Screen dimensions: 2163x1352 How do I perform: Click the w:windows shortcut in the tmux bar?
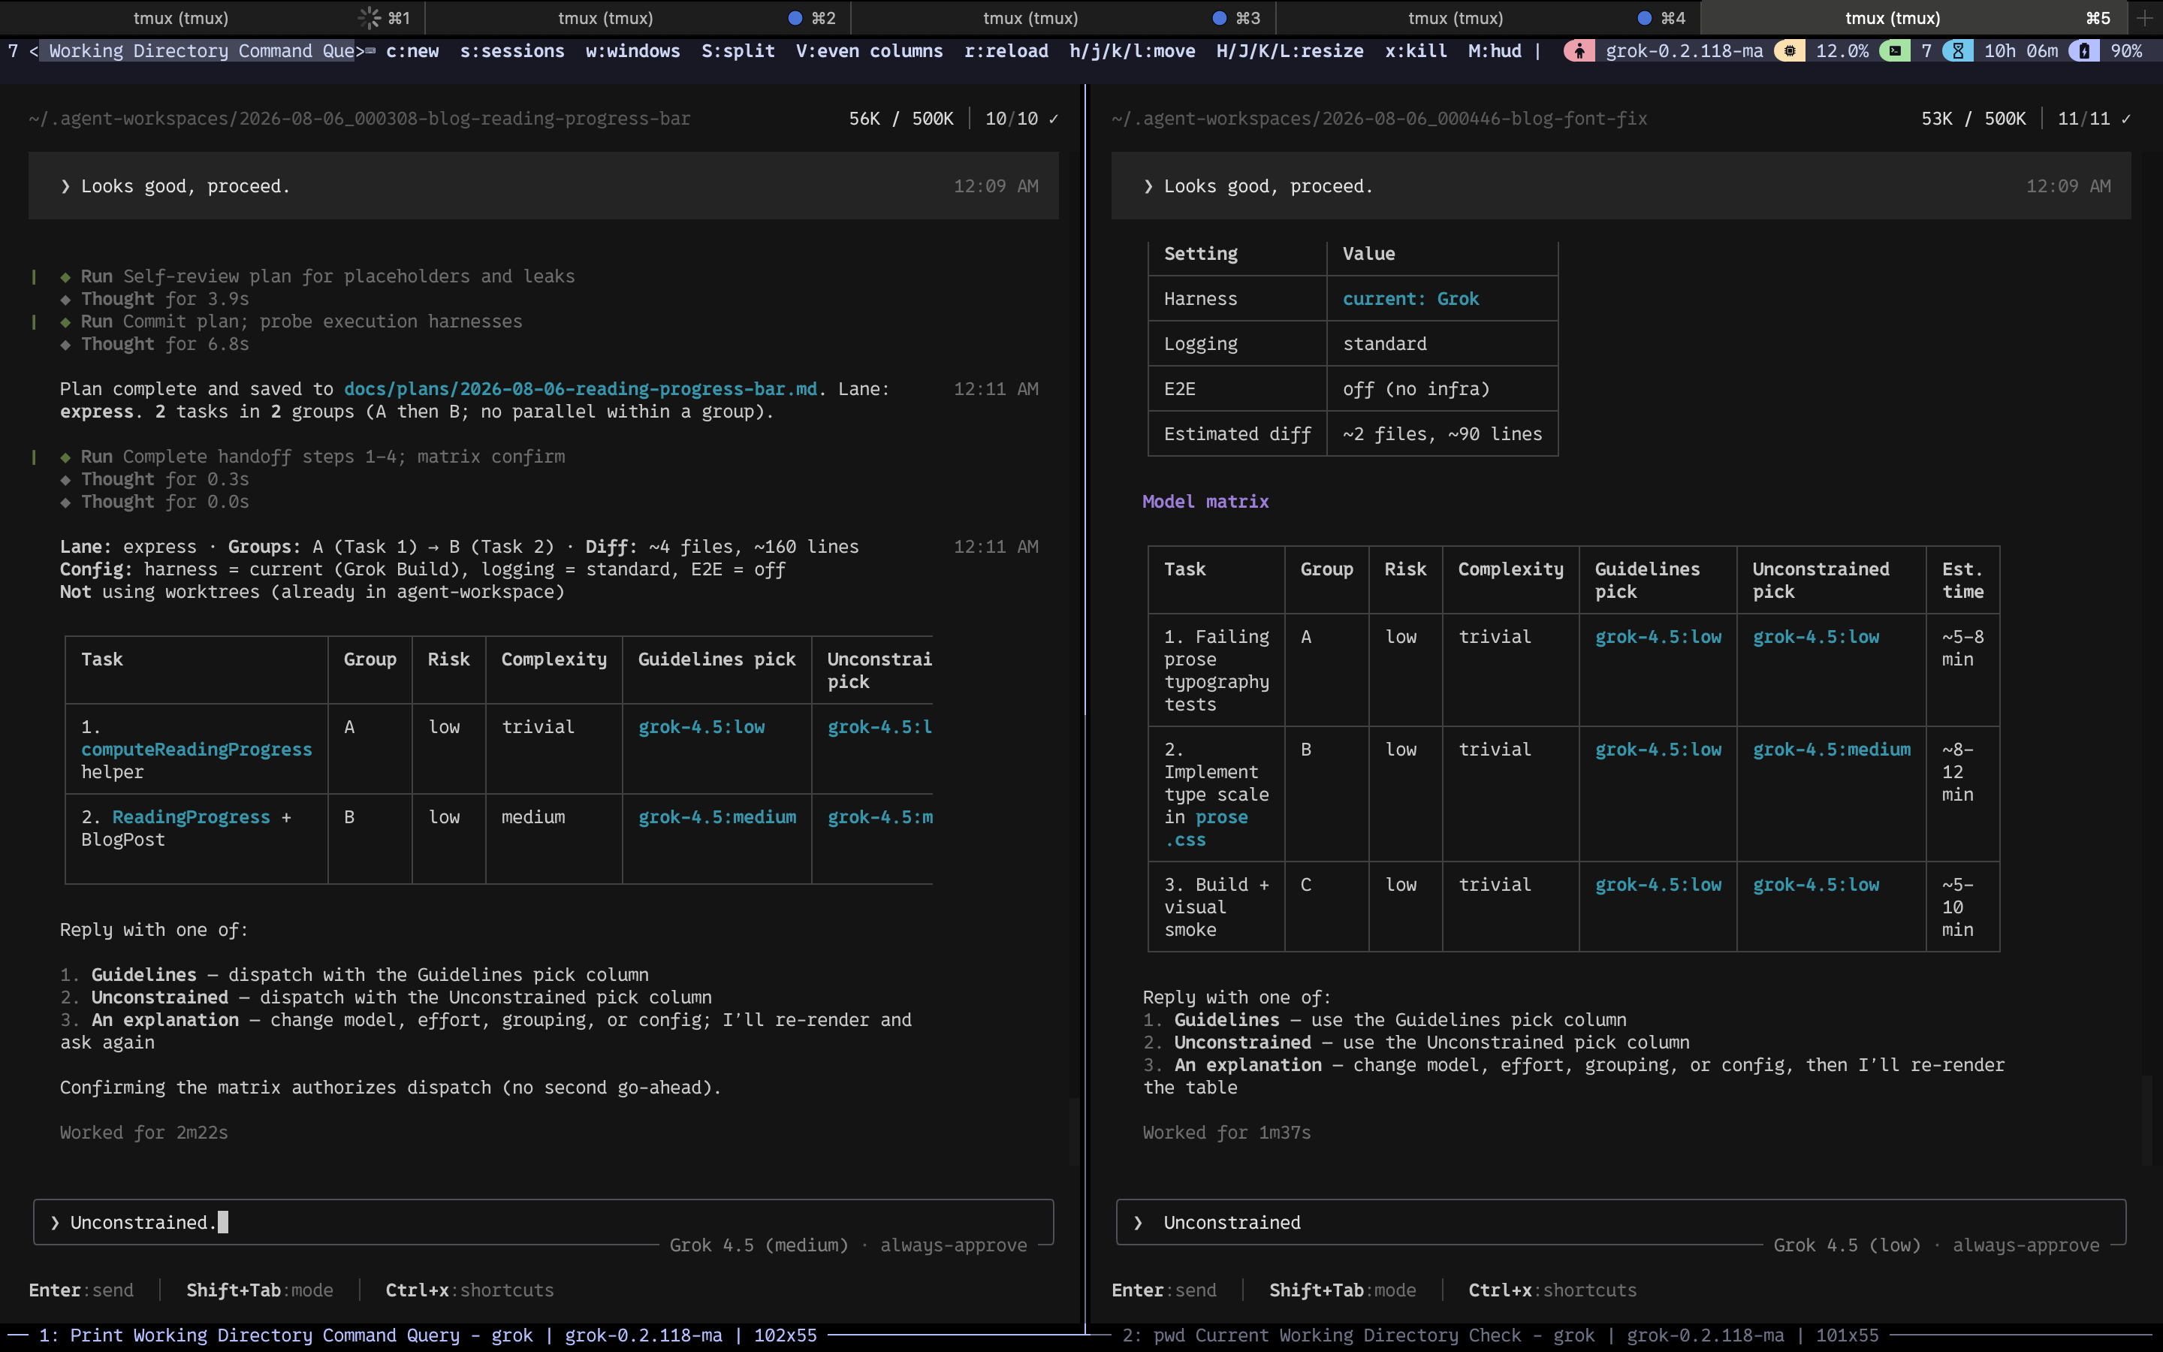tap(633, 51)
